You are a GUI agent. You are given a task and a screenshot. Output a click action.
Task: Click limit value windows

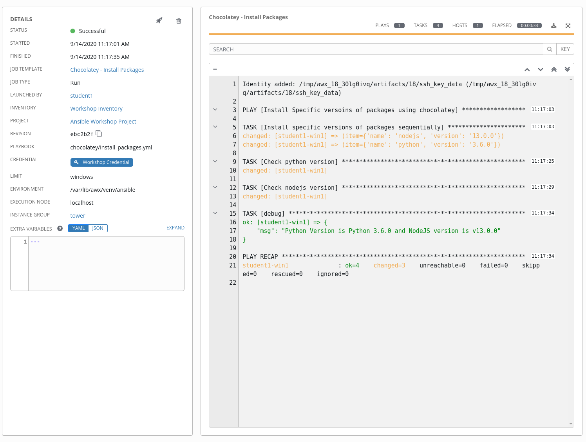tap(81, 177)
